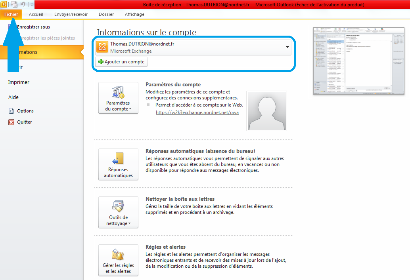Image resolution: width=410 pixels, height=280 pixels.
Task: Click the Nettoyer la boîte aux lettres heading
Action: click(x=180, y=199)
